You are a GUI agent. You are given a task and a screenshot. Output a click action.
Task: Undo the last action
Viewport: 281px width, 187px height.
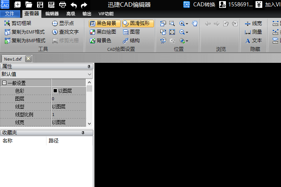(74, 5)
